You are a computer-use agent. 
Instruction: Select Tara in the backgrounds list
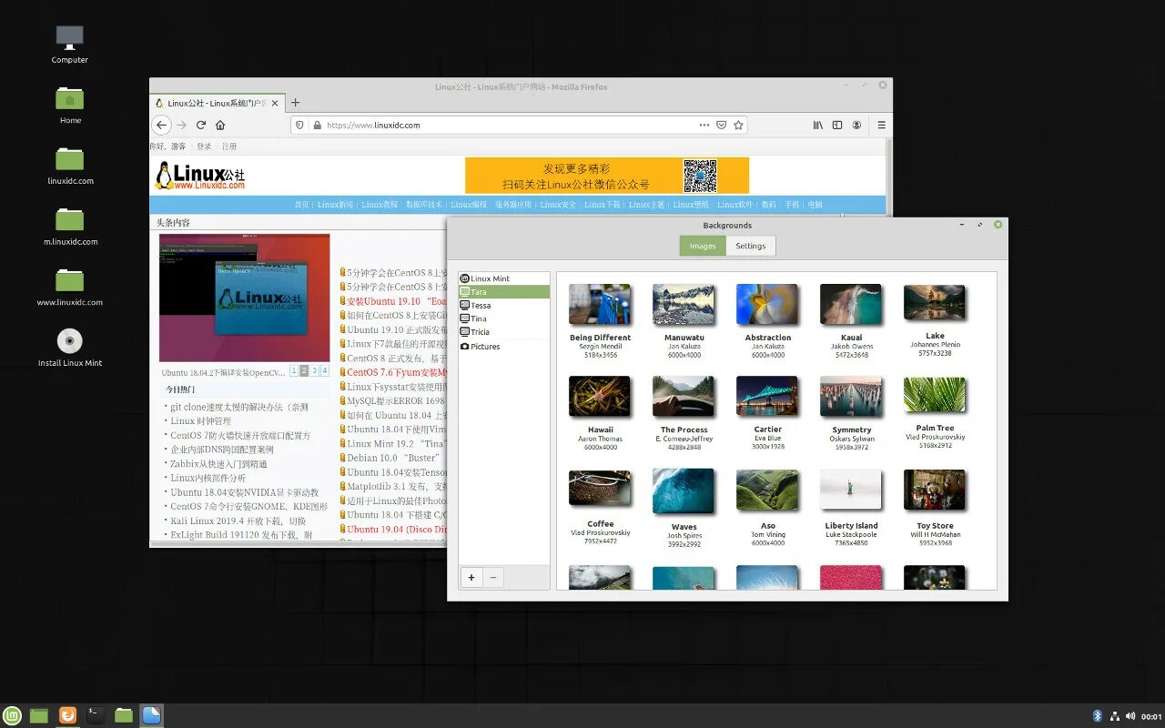(x=504, y=292)
